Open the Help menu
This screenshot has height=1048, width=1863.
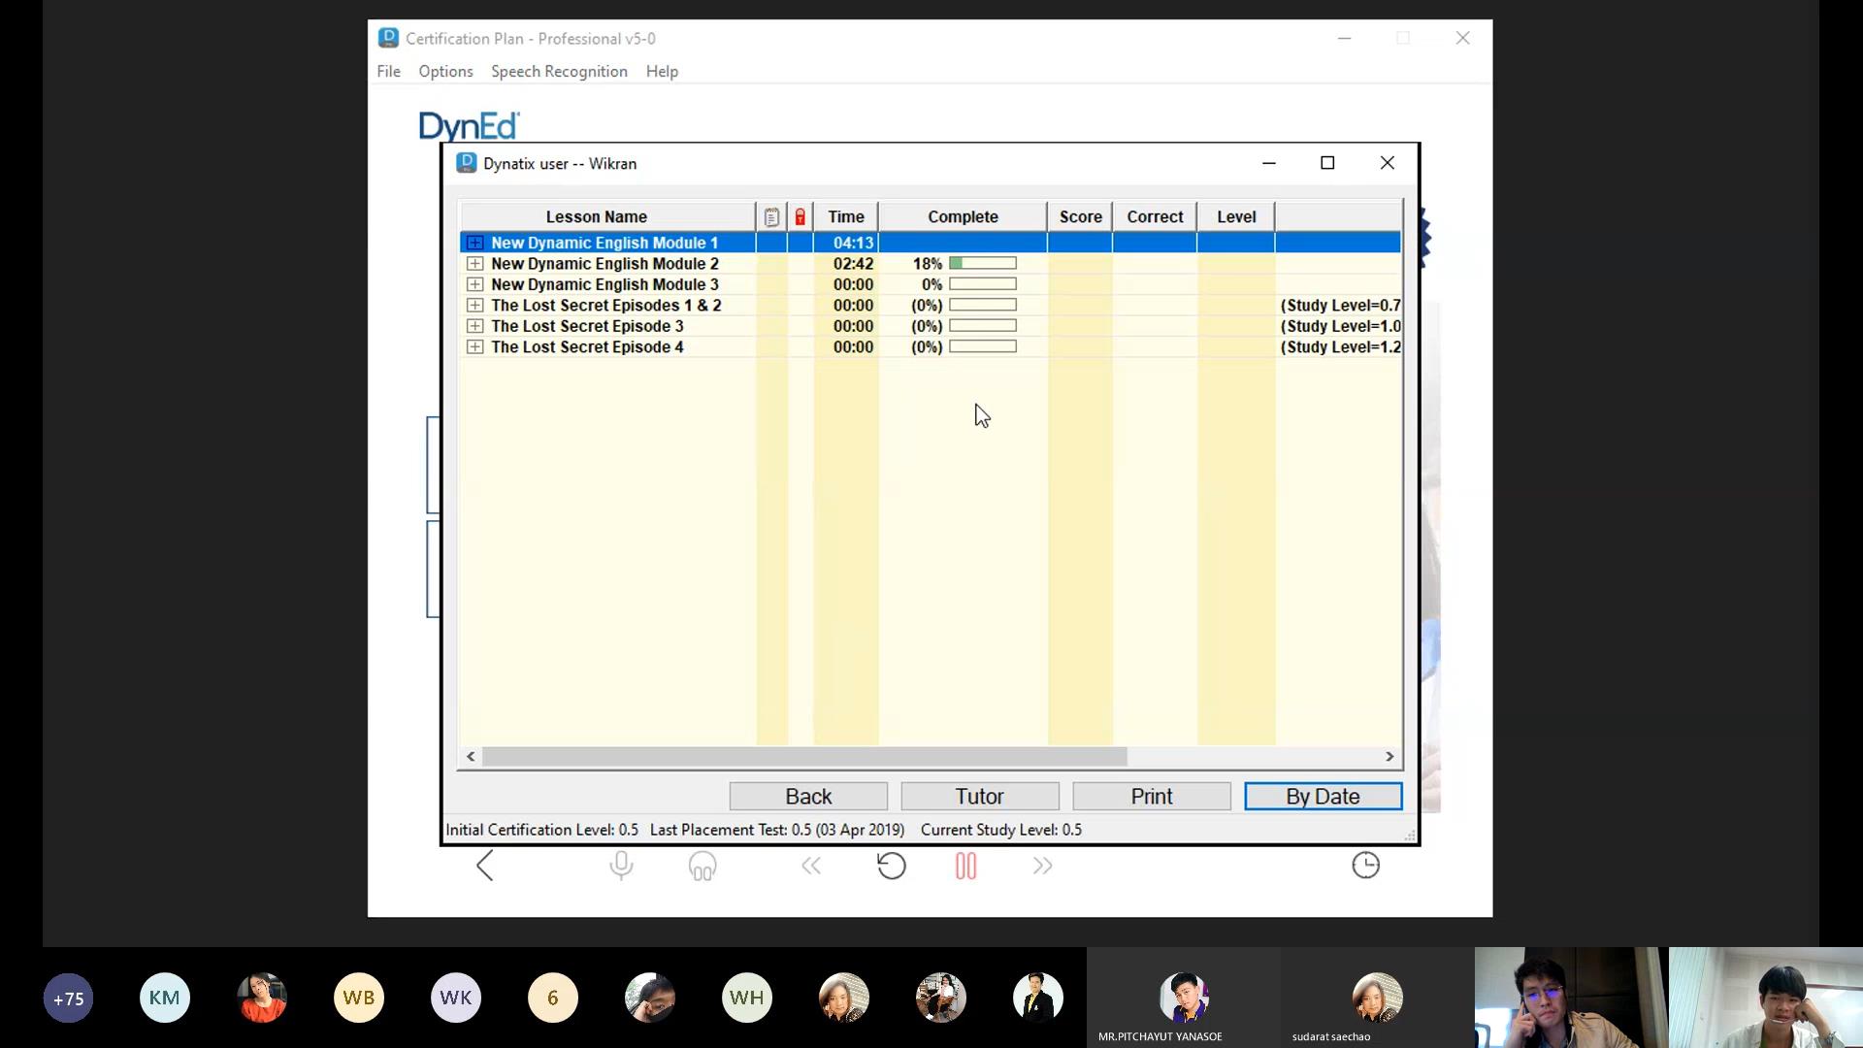(662, 72)
